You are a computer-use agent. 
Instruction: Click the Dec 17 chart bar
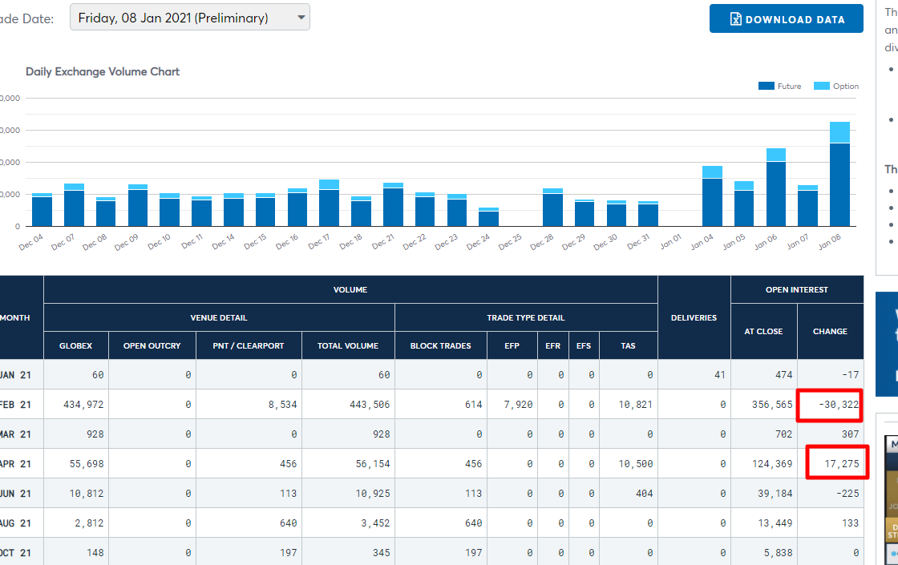tap(329, 204)
